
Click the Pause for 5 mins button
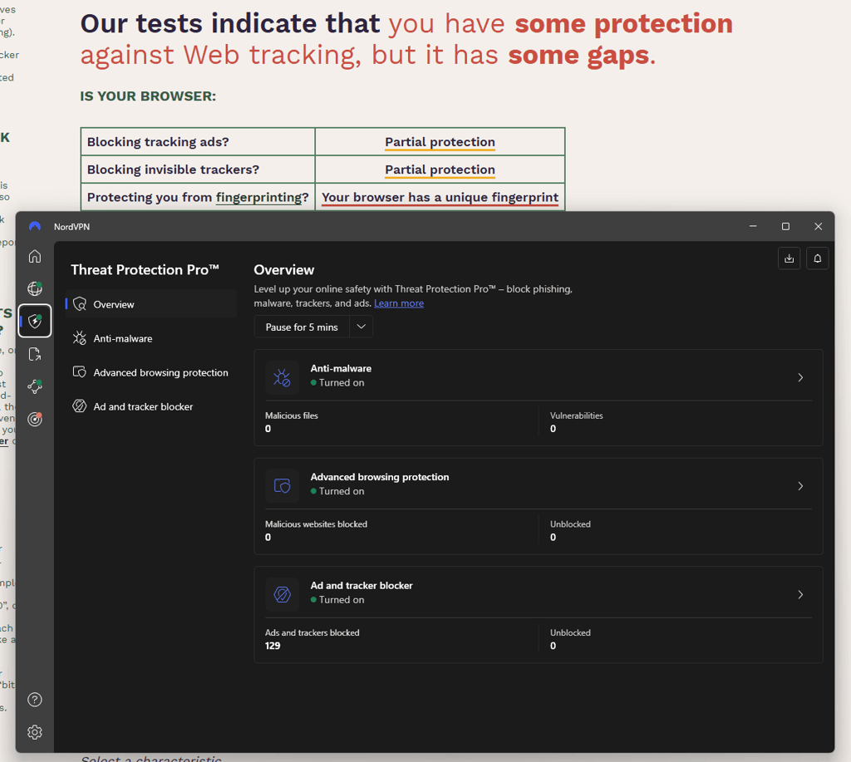pos(302,327)
